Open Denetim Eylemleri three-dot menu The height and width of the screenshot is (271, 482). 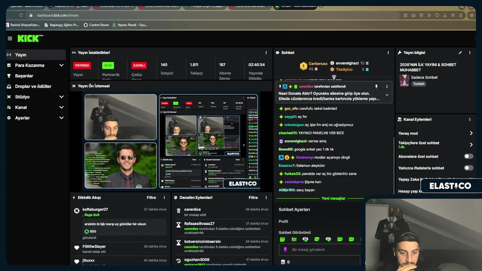point(266,198)
